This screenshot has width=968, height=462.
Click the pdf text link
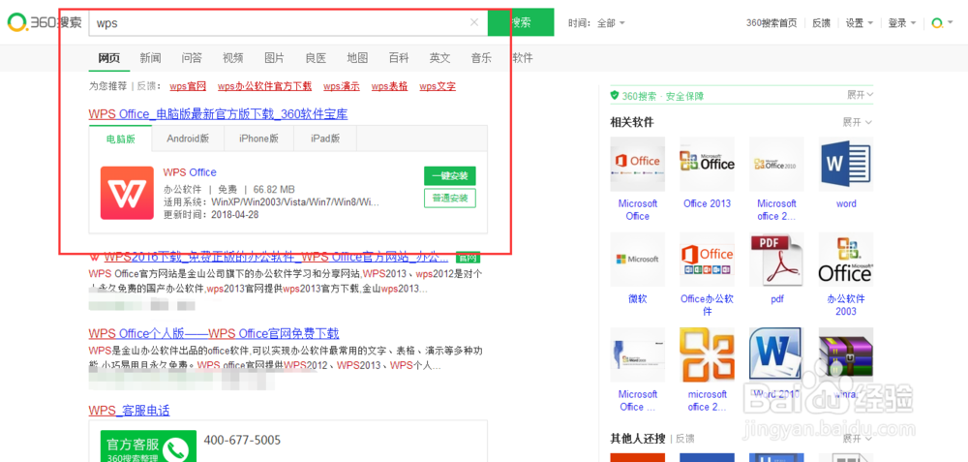776,299
